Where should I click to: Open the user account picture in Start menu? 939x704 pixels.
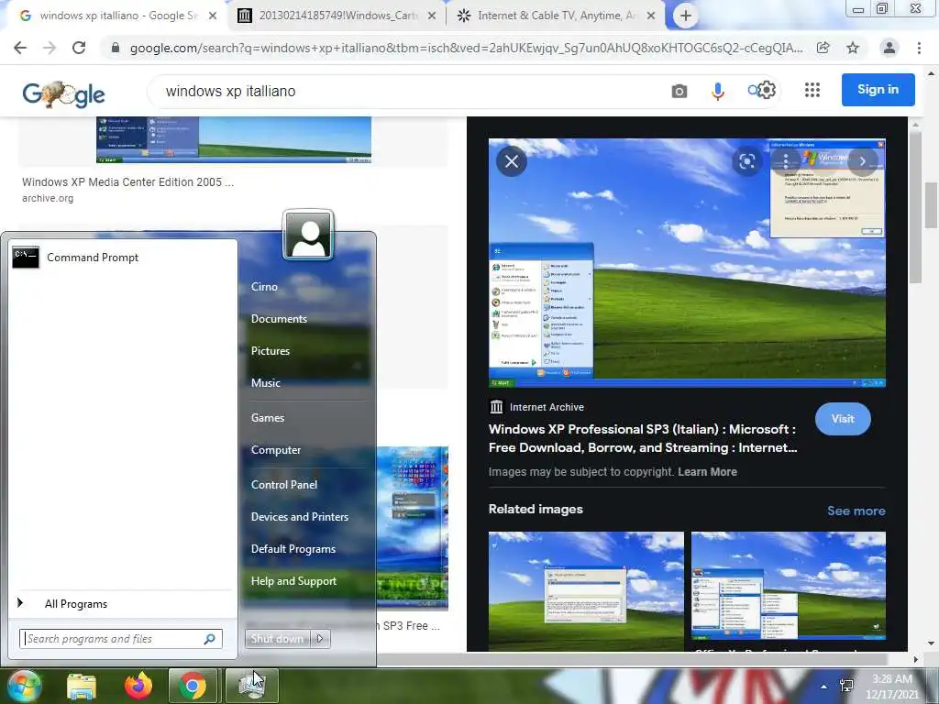pos(308,235)
